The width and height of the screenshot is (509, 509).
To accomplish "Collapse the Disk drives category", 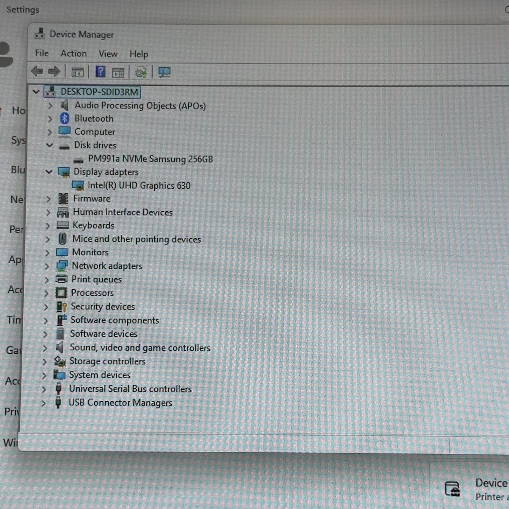I will 50,145.
